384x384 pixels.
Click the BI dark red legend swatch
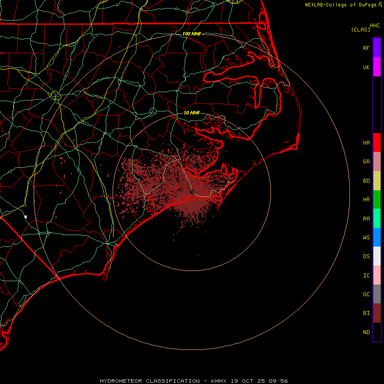(x=377, y=313)
